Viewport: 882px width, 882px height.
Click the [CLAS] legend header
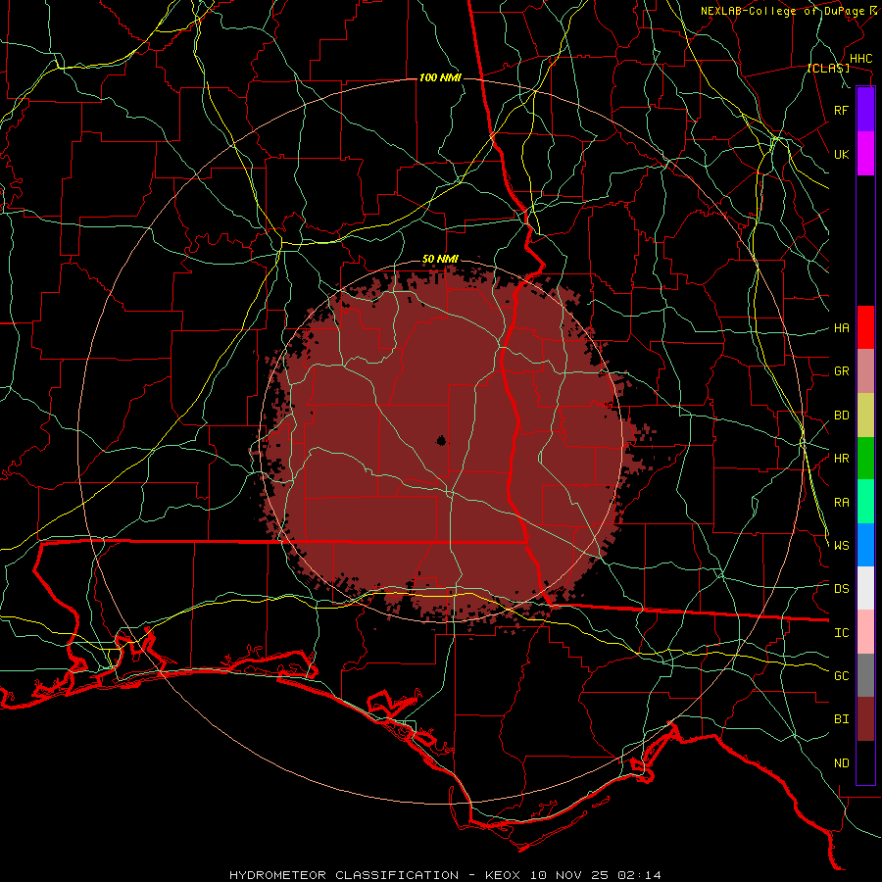pos(828,69)
